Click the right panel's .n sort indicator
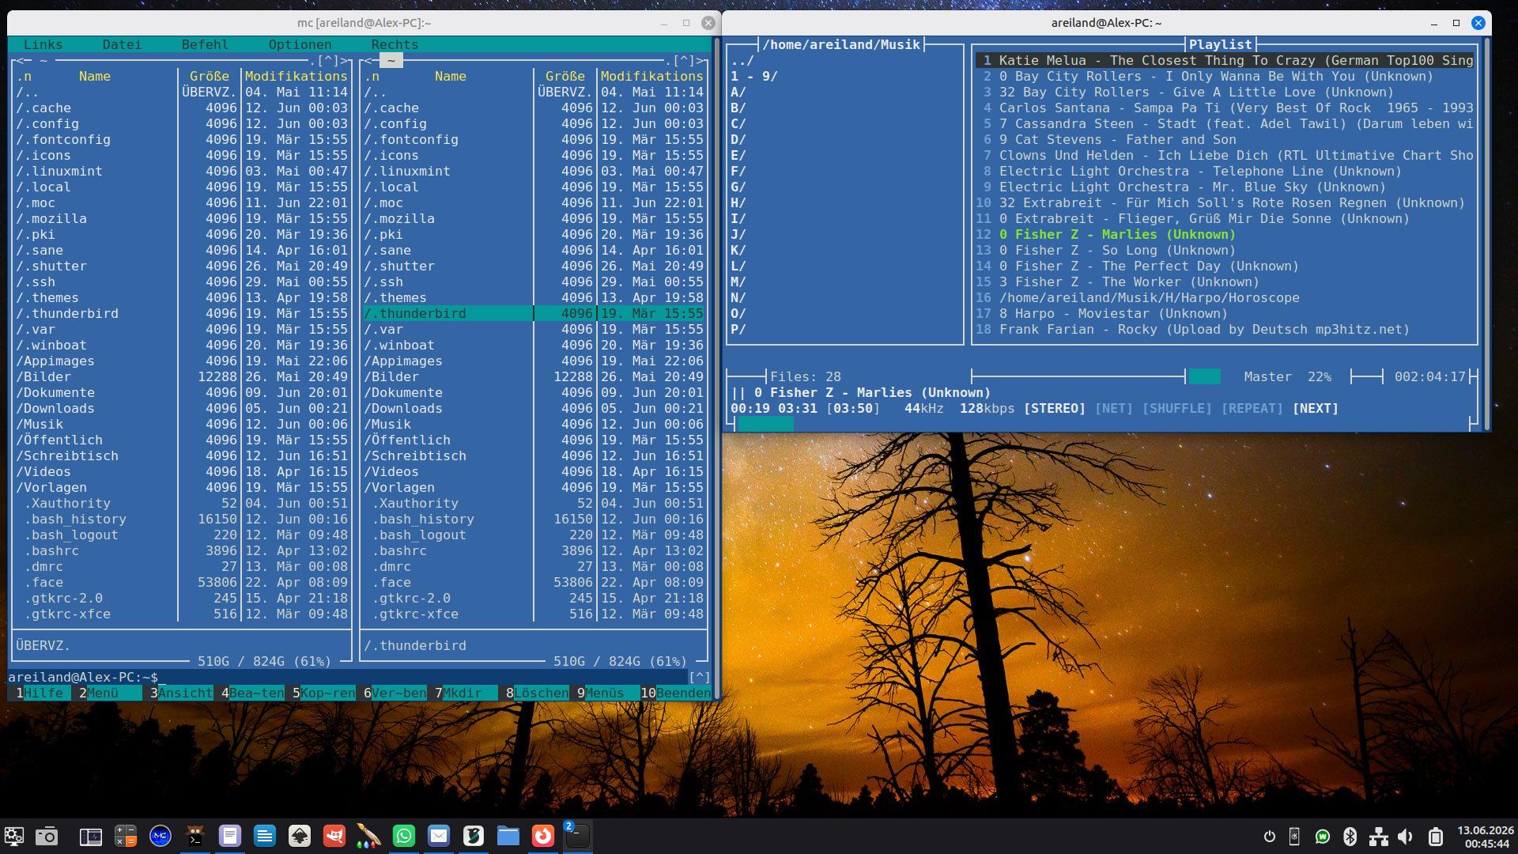The height and width of the screenshot is (854, 1518). point(372,77)
